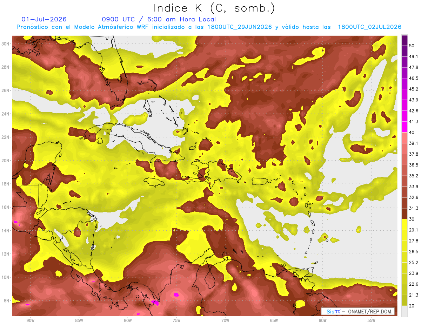Click the "65W" longitude label
This screenshot has width=421, height=325.
coord(274,321)
